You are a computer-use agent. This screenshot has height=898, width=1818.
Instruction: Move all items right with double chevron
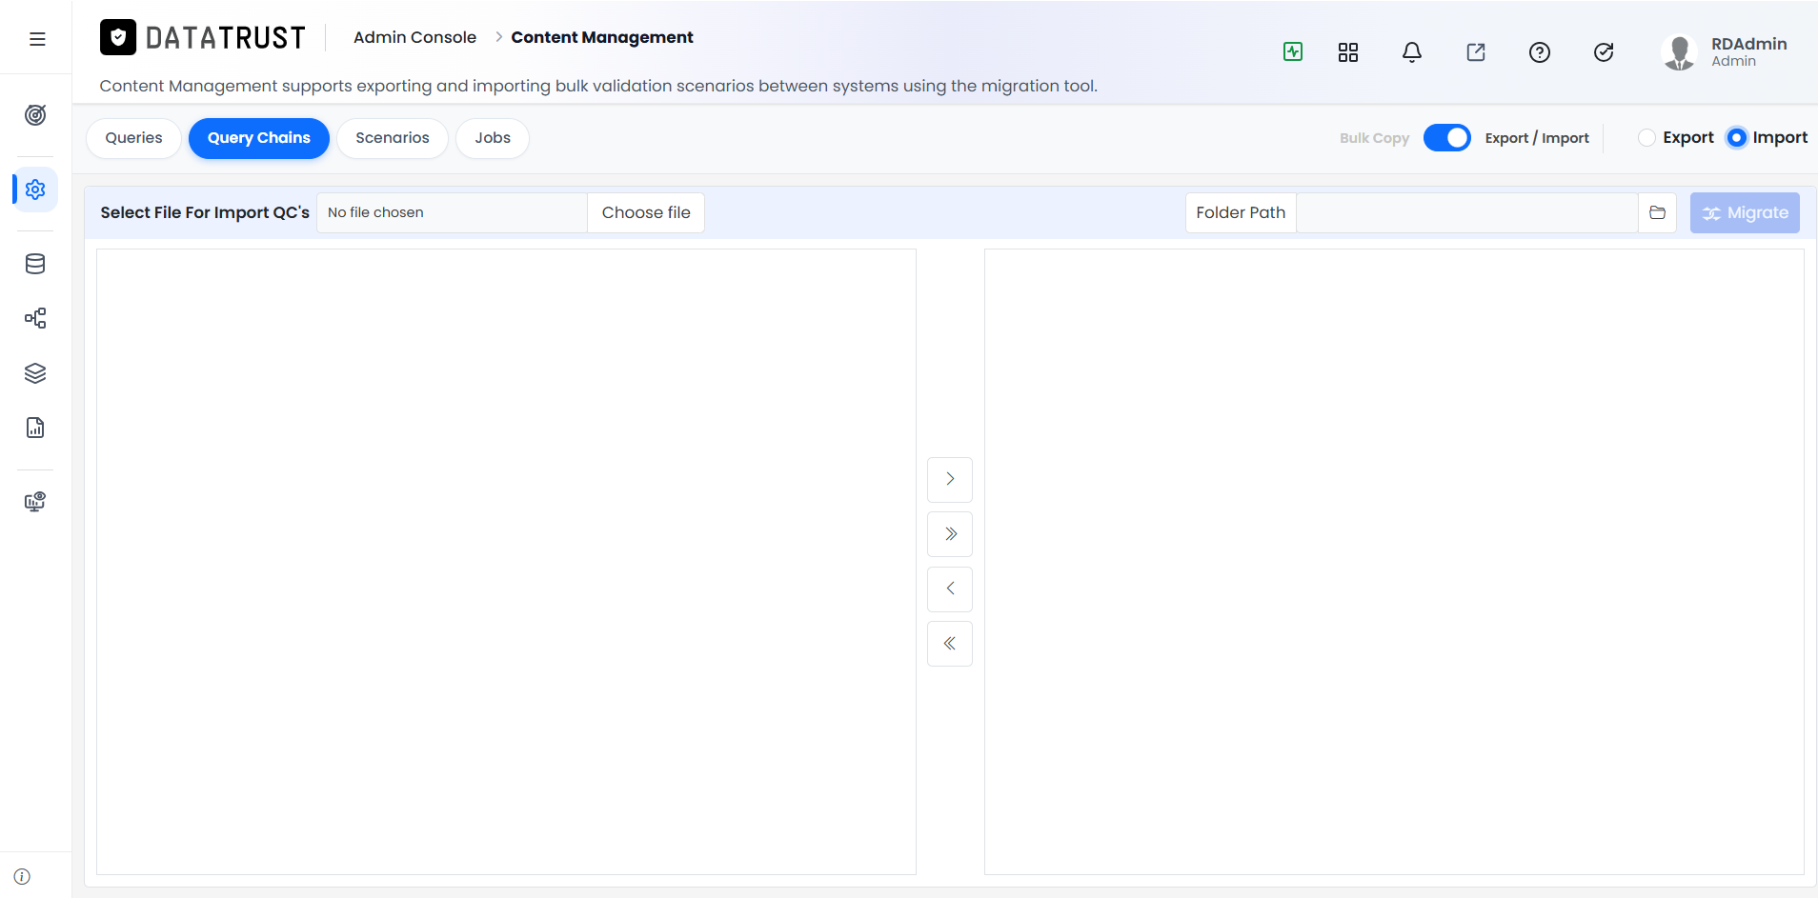click(950, 534)
